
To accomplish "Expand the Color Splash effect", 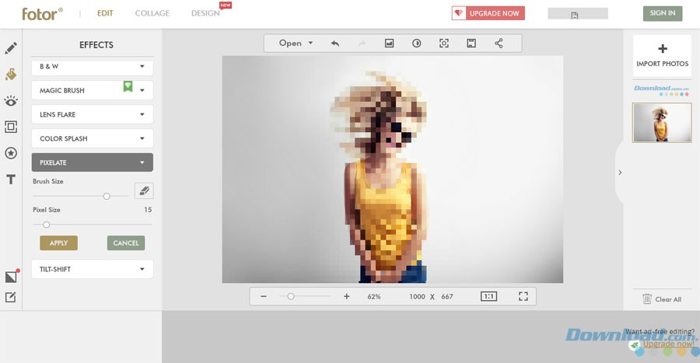I will point(92,138).
